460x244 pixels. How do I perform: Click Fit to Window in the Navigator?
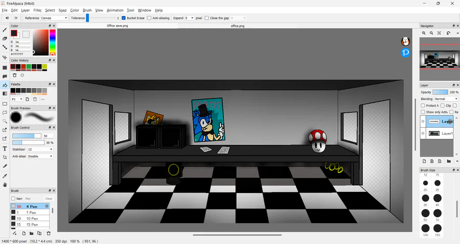[x=439, y=33]
